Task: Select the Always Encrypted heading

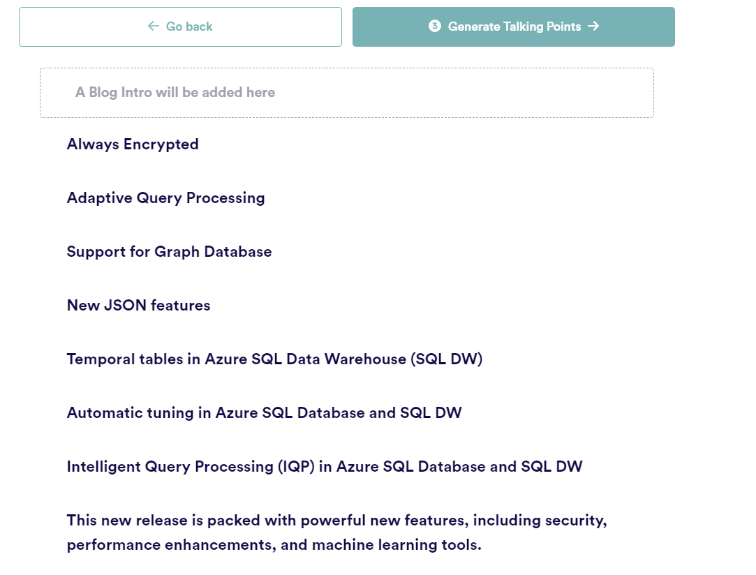Action: click(133, 144)
